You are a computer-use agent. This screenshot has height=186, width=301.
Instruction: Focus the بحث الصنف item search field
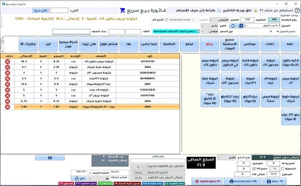pos(71,32)
